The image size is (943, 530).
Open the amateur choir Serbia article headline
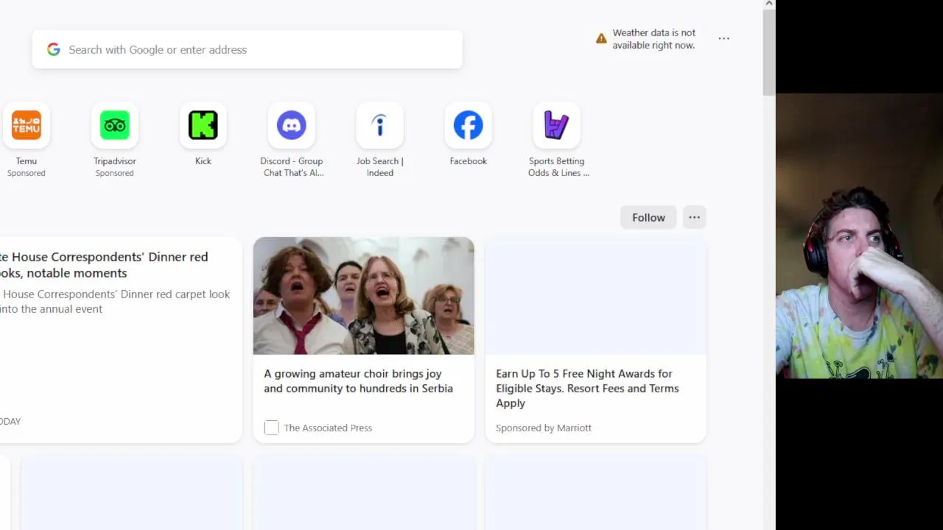359,381
